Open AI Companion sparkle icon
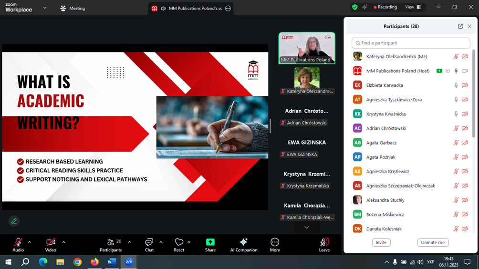The image size is (479, 269). coord(243,242)
